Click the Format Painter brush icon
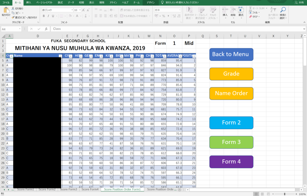 (13, 17)
